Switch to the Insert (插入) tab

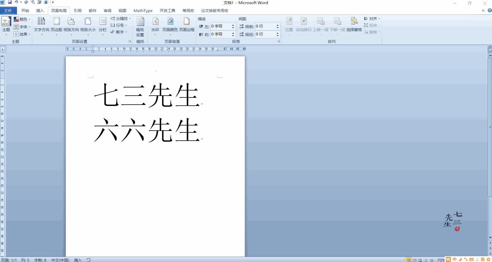point(40,11)
